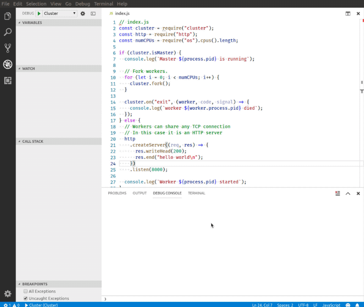Collapse the Variables section
Image resolution: width=364 pixels, height=307 pixels.
click(30, 22)
